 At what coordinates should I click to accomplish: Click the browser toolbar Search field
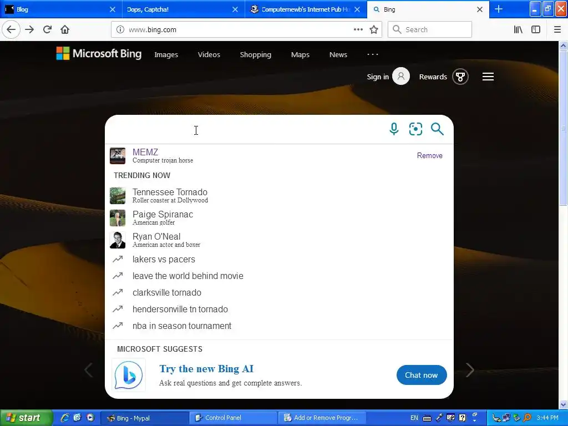pos(430,29)
